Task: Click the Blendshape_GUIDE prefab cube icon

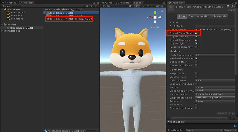Action: tap(48, 13)
